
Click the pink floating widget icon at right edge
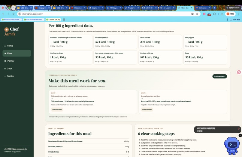point(239,72)
